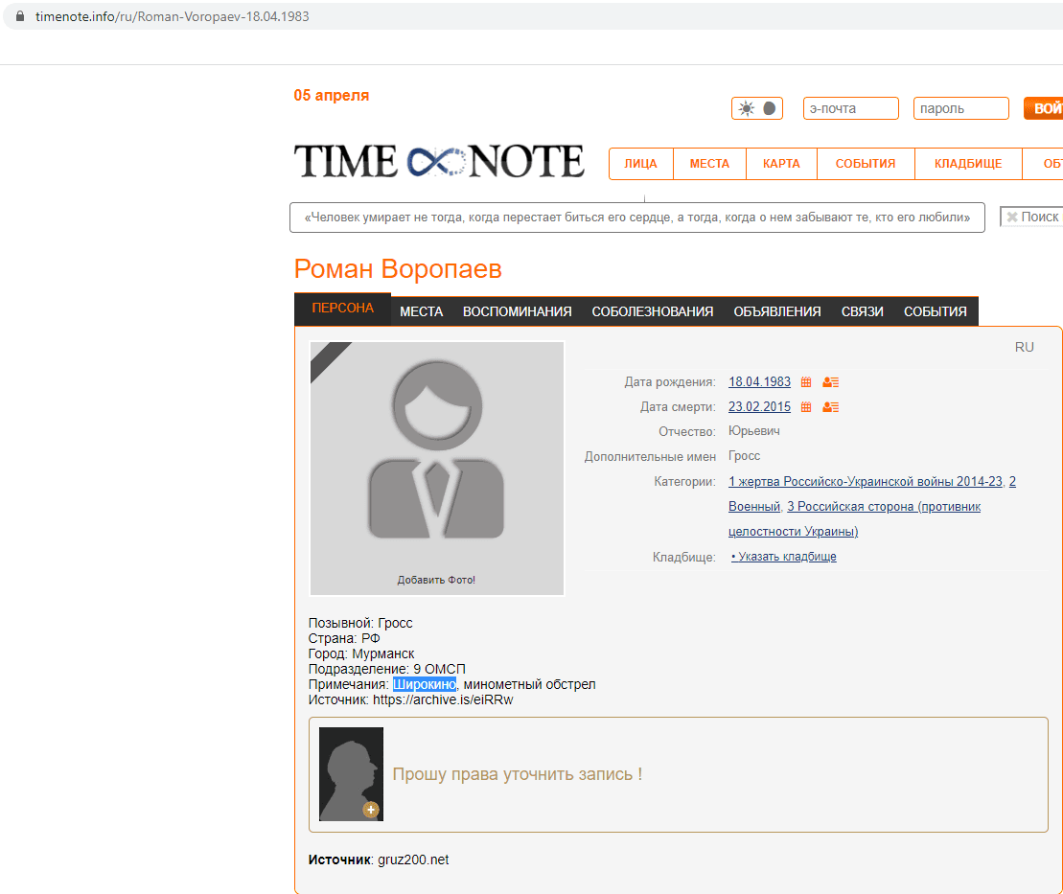1063x894 pixels.
Task: Click the calendar icon beside death date 23.02.2015
Action: [x=806, y=407]
